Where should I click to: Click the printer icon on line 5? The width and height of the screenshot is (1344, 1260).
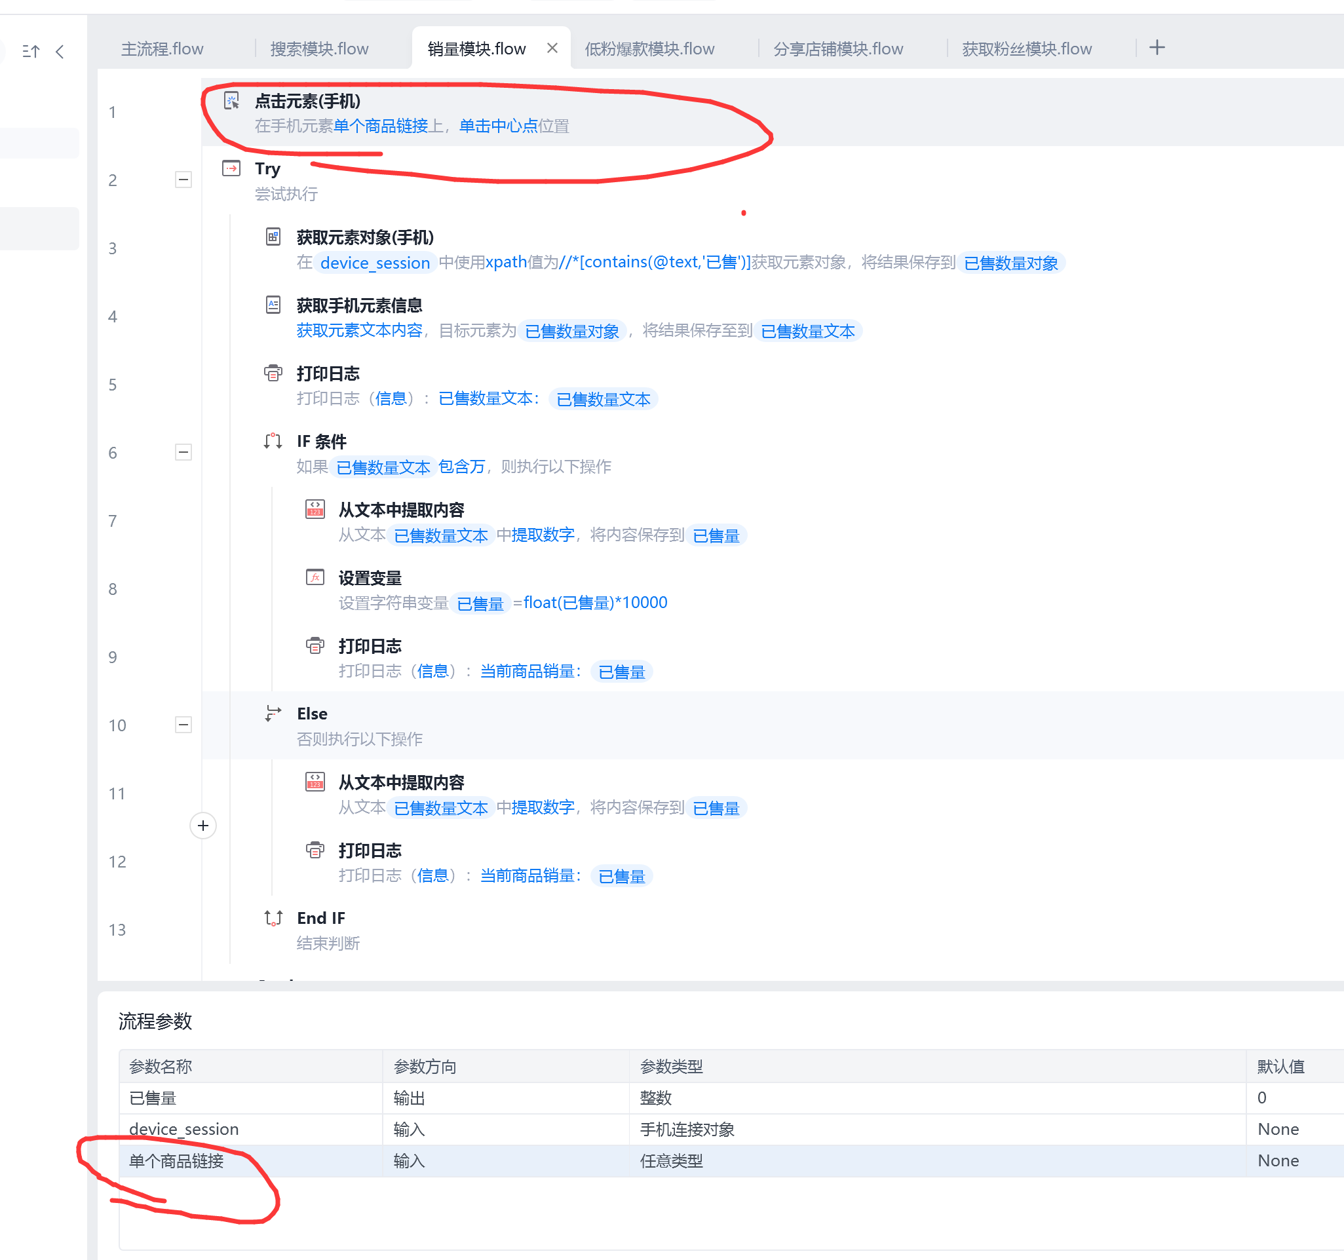273,373
